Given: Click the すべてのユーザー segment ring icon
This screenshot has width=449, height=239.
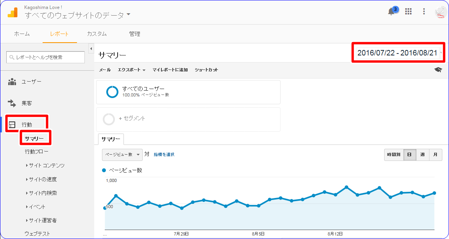Looking at the screenshot, I should click(112, 92).
